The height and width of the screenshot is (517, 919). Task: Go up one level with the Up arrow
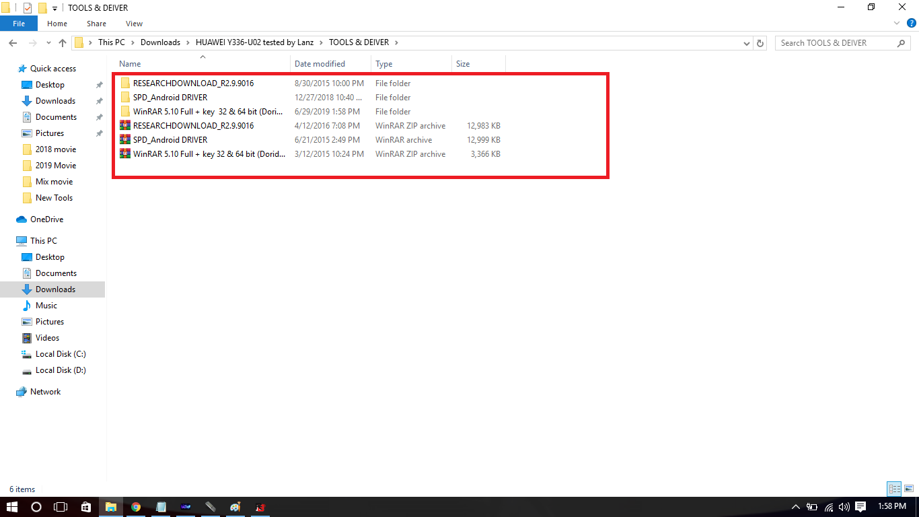coord(63,42)
